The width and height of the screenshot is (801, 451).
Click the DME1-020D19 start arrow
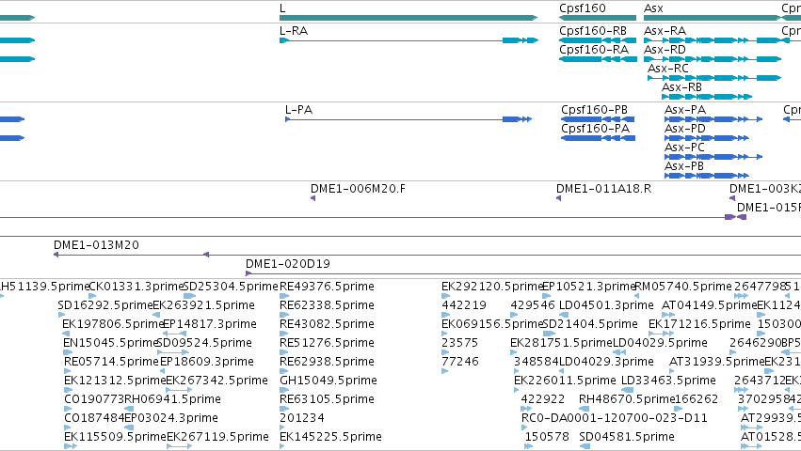click(248, 273)
